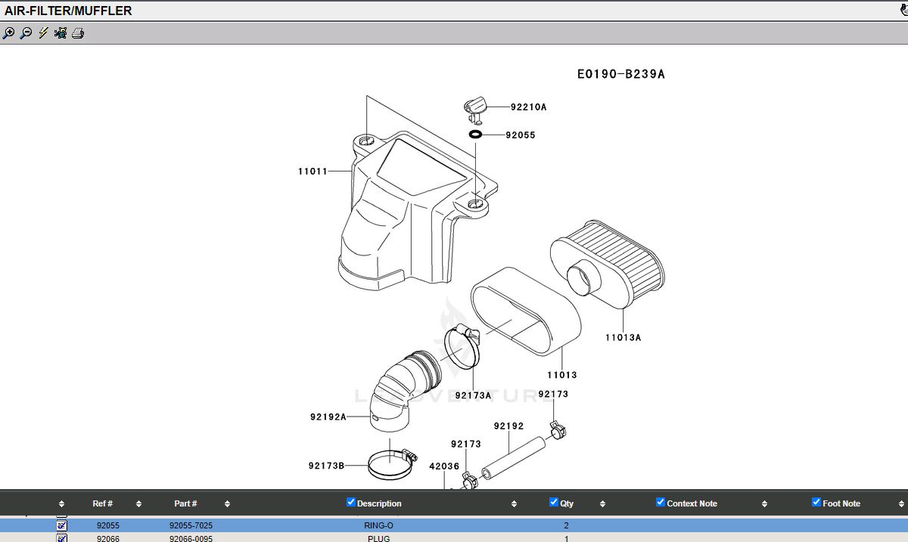Uncheck the Description column checkbox
The image size is (908, 542).
pyautogui.click(x=351, y=502)
